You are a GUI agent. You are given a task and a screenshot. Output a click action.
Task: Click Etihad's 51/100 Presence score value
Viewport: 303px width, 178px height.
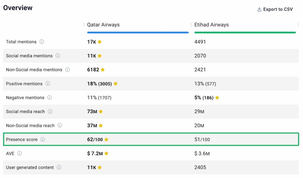tap(202, 140)
